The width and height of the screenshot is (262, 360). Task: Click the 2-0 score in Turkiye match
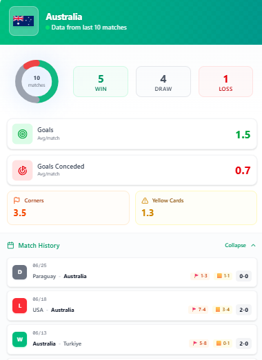click(x=243, y=343)
